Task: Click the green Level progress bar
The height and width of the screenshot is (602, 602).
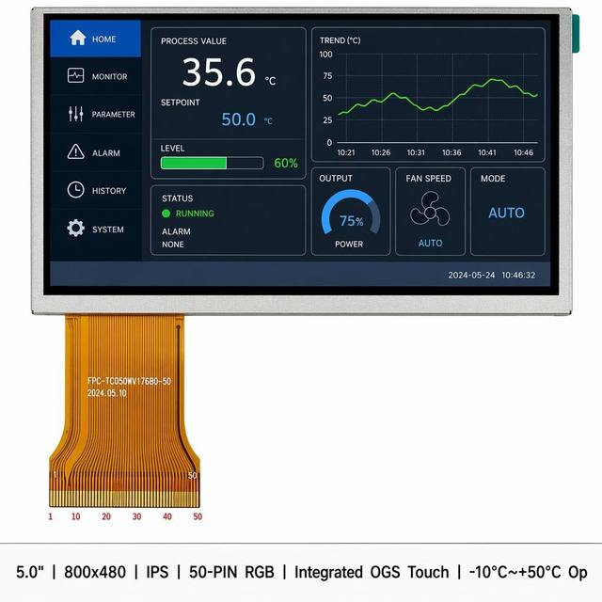Action: [212, 163]
